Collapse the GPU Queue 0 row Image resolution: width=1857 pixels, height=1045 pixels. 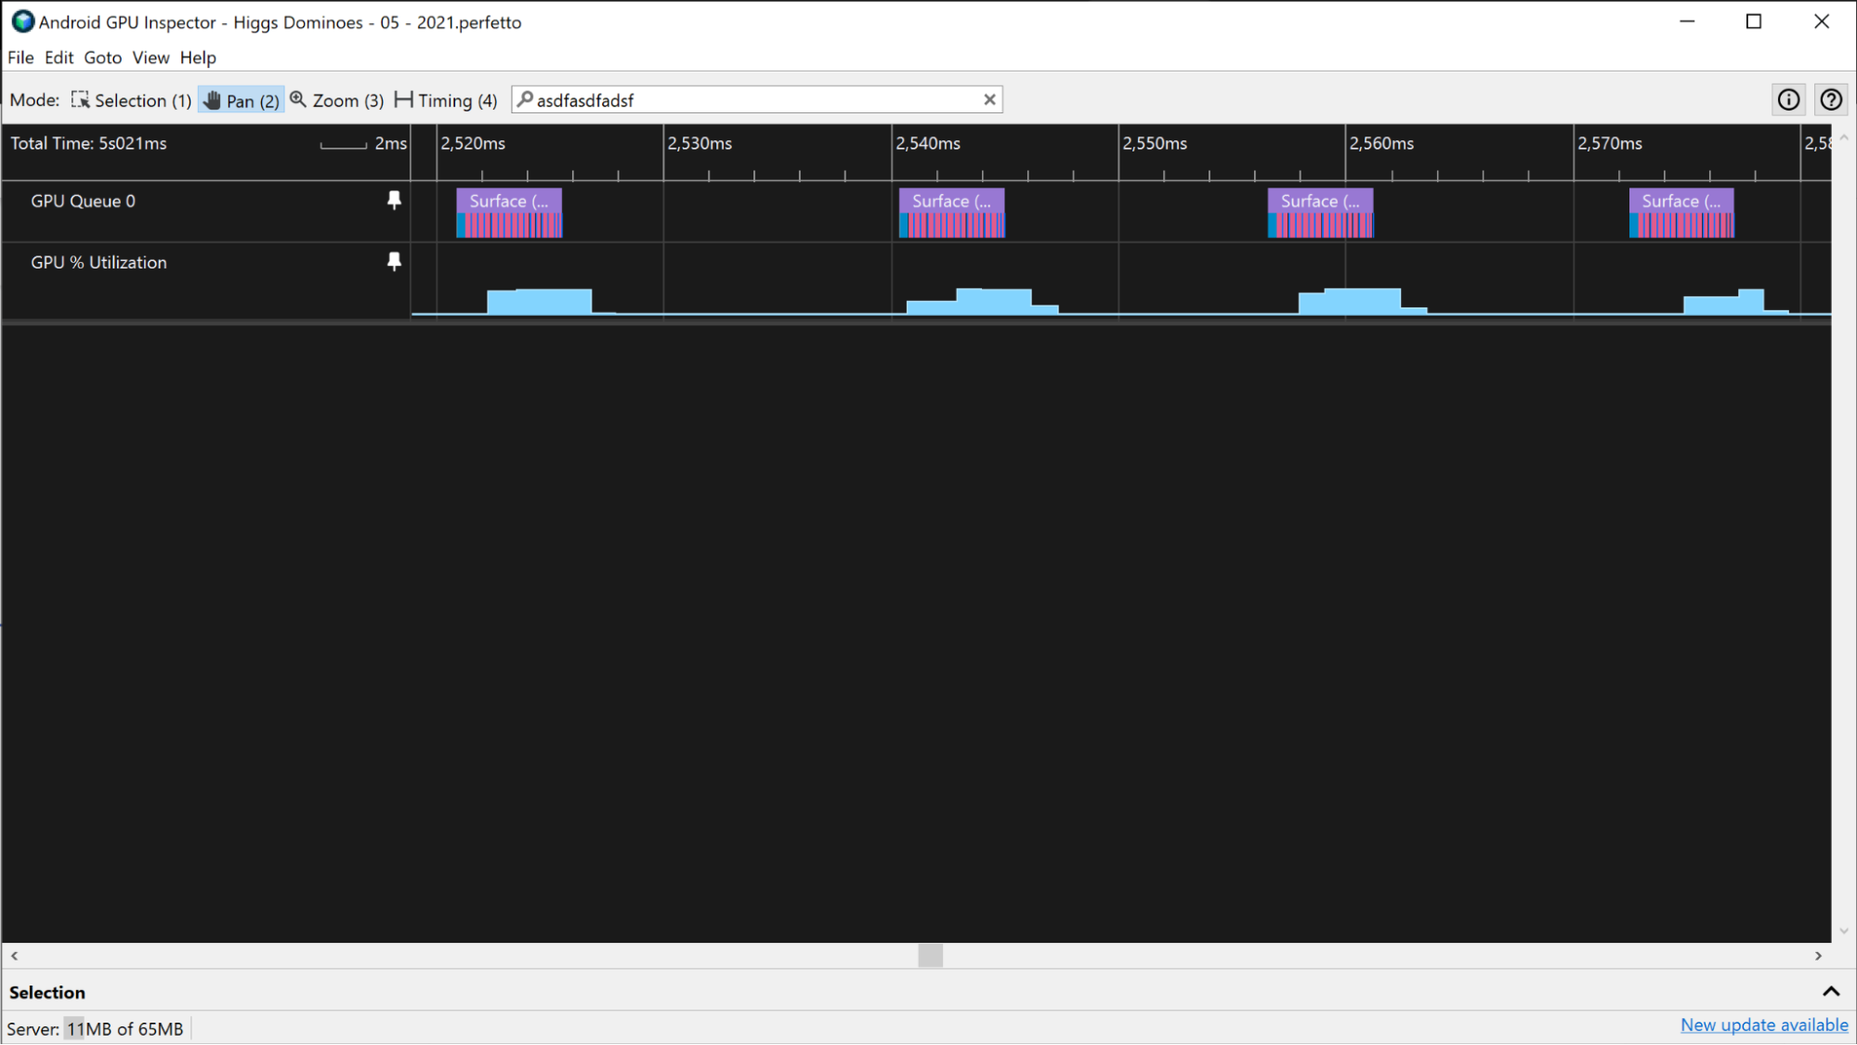[82, 201]
